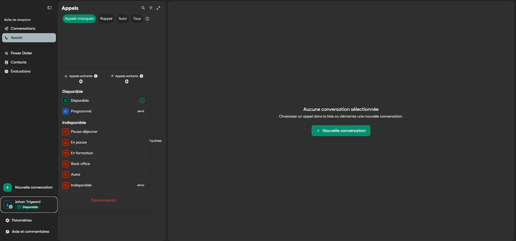
Task: Set status to Programmé
Action: pos(104,112)
